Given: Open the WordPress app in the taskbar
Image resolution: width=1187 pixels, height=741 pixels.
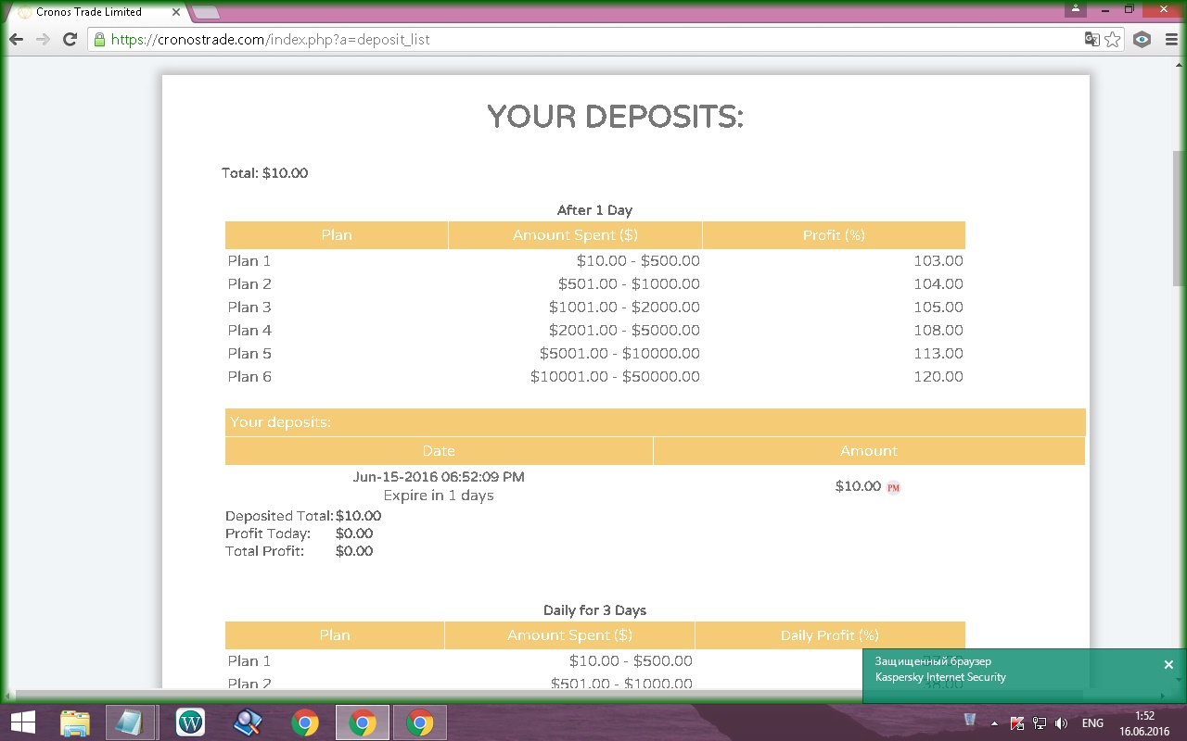Looking at the screenshot, I should pos(190,722).
